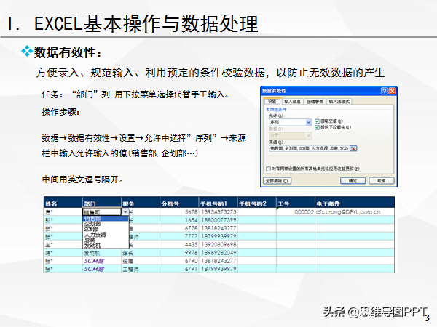The image size is (437, 327).
Task: Click the phone cell 13934373273
Action: coord(218,212)
